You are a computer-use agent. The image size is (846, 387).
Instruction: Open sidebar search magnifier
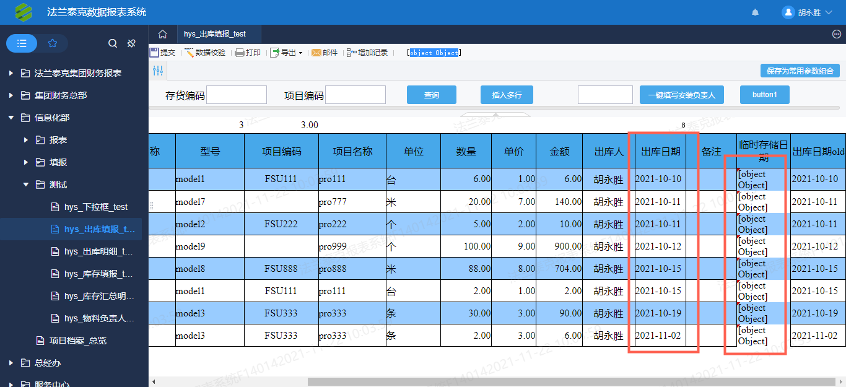click(113, 43)
